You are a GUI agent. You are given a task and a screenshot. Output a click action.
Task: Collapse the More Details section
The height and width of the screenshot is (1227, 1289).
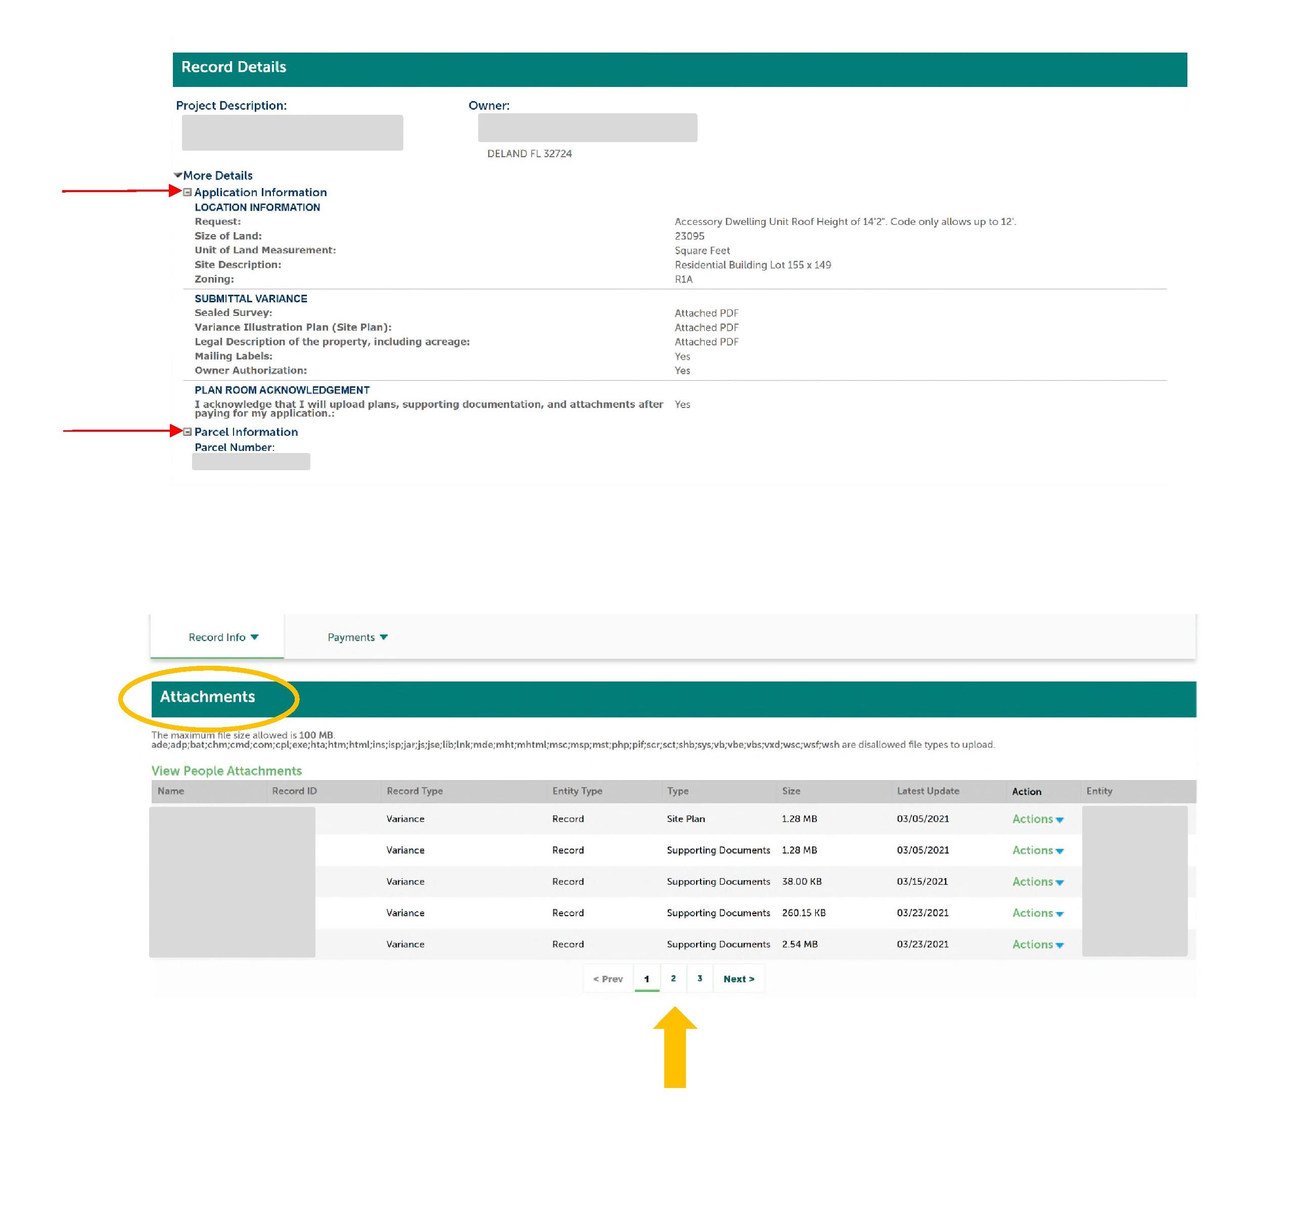(177, 175)
